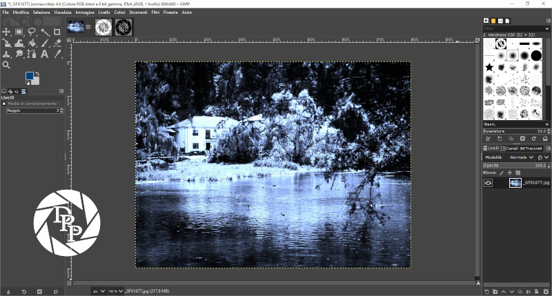Click the open brush as image icon

(545, 139)
